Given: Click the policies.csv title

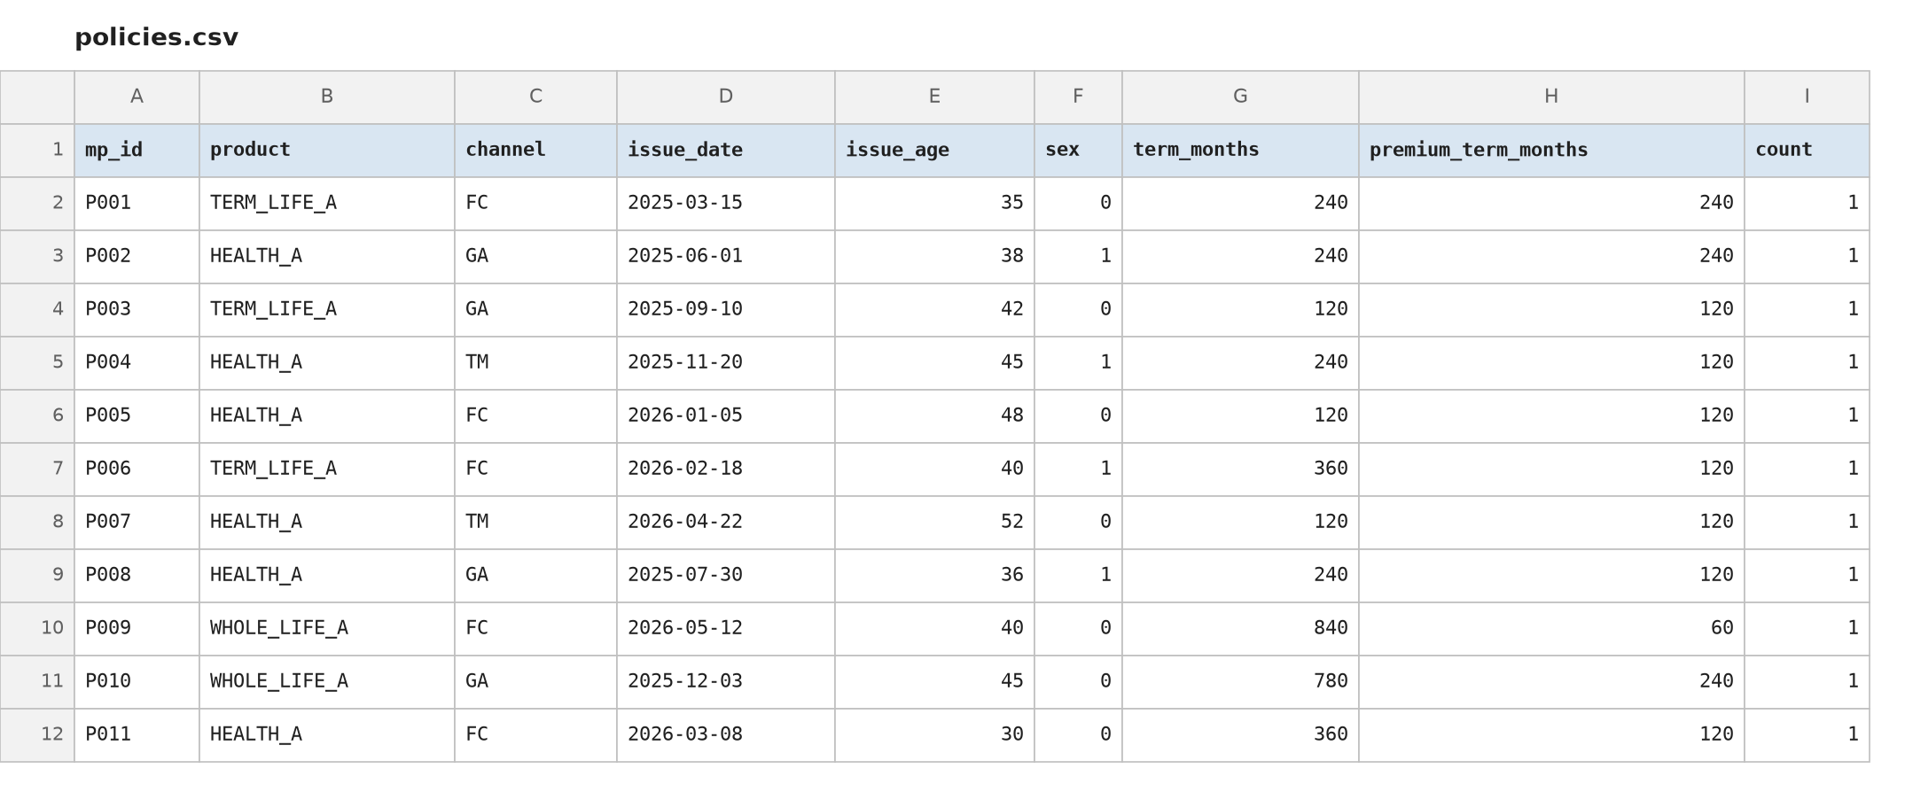Looking at the screenshot, I should pos(156,37).
